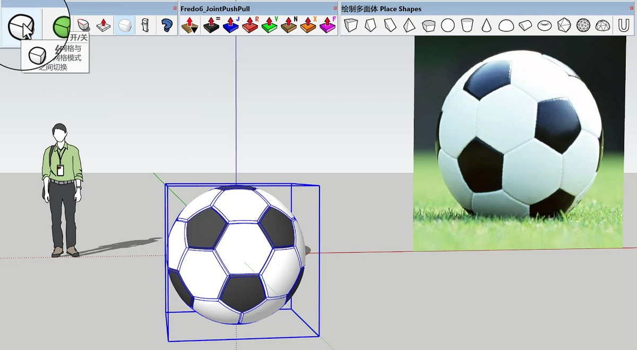
Task: Select the scale figure in green shirt
Action: click(62, 190)
